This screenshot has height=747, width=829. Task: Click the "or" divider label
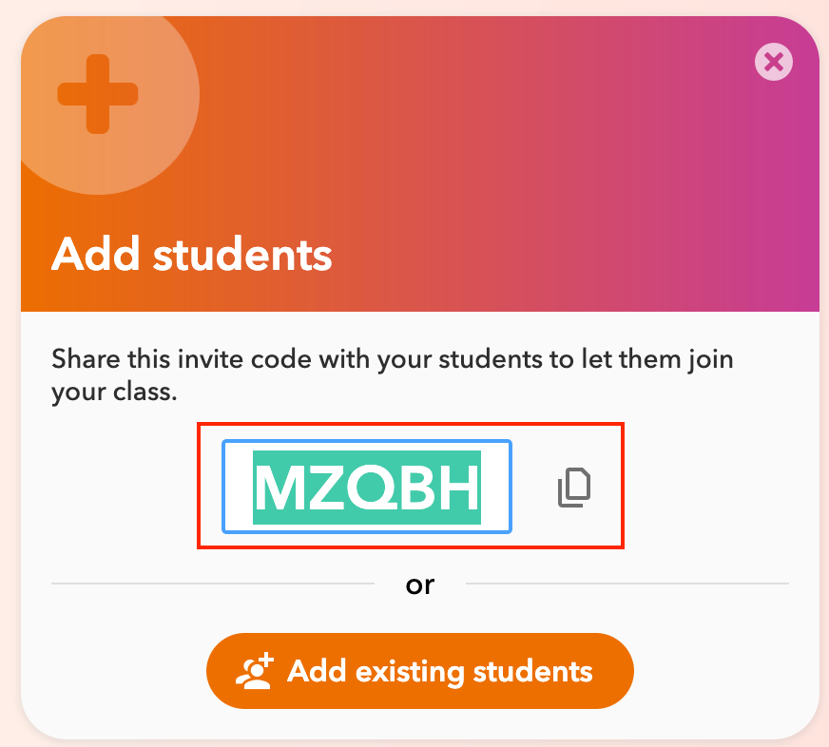[x=420, y=584]
